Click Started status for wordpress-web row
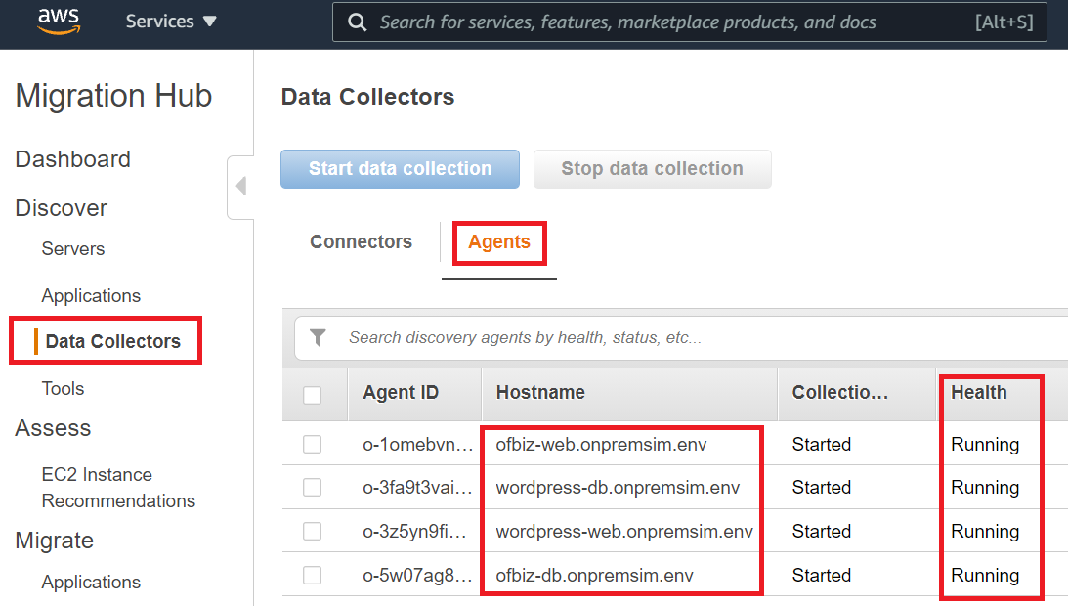 point(822,531)
